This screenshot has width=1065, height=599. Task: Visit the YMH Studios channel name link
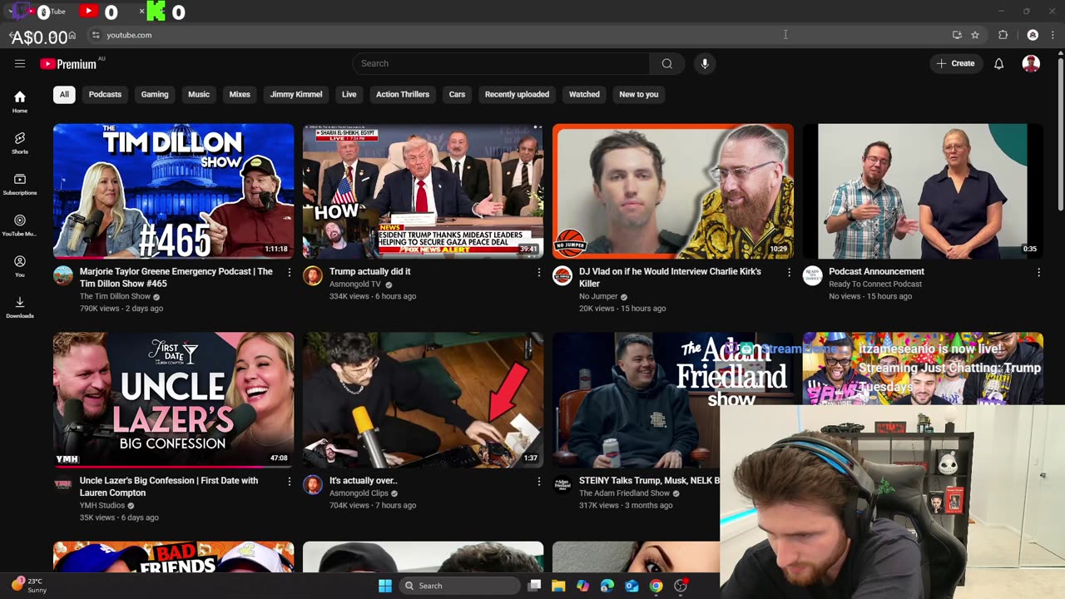pyautogui.click(x=102, y=505)
